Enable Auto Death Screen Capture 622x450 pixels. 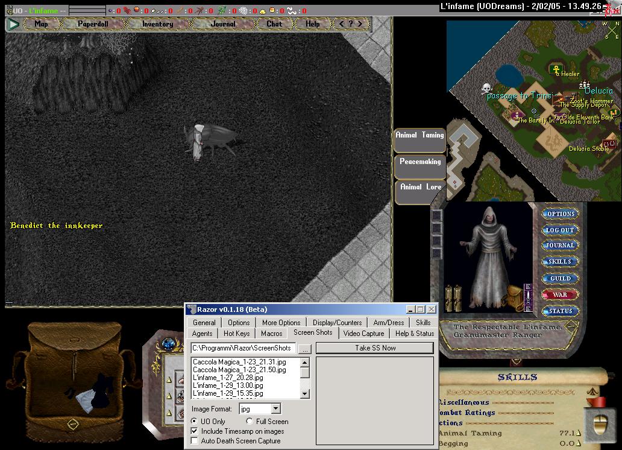pos(194,441)
